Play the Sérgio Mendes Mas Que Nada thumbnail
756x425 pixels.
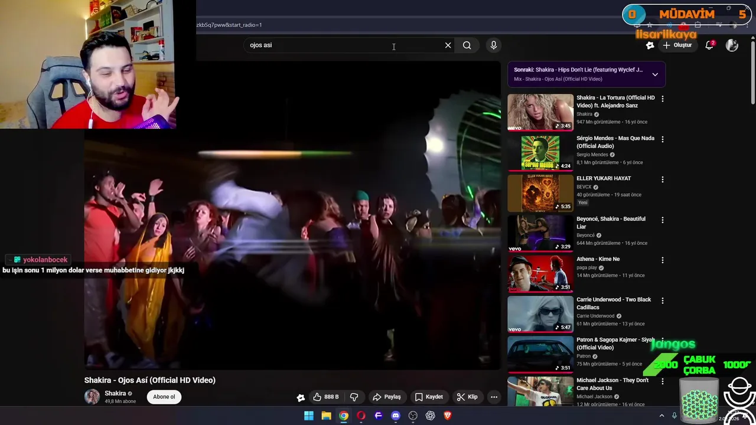point(540,152)
